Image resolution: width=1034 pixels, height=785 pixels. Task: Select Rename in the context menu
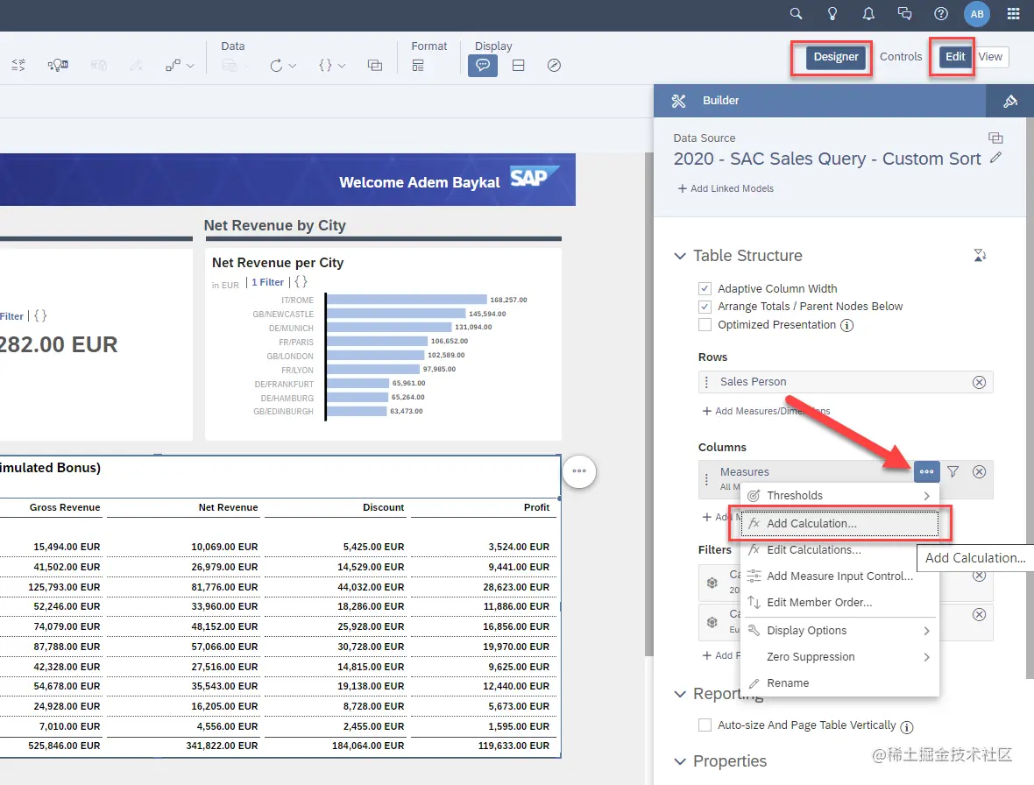[839, 683]
